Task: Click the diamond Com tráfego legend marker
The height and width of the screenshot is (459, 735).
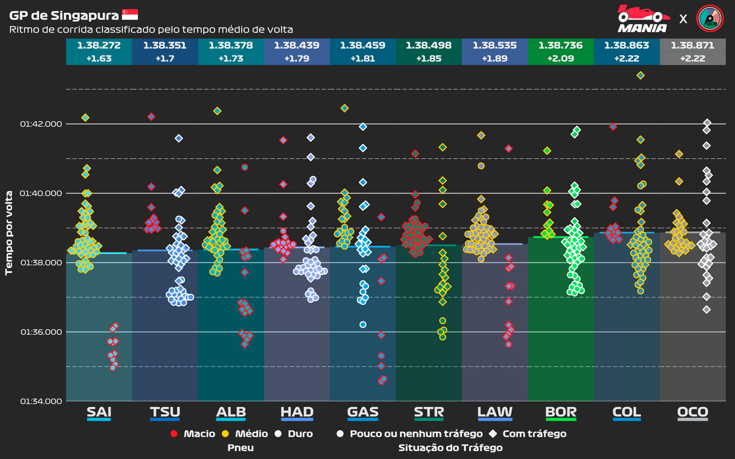Action: click(493, 434)
